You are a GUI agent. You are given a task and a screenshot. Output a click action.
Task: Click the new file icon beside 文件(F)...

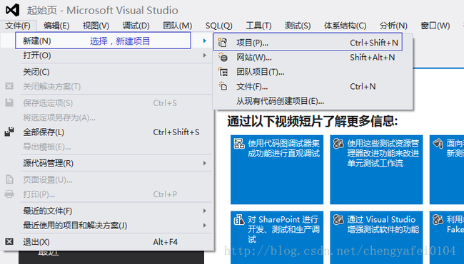point(223,86)
